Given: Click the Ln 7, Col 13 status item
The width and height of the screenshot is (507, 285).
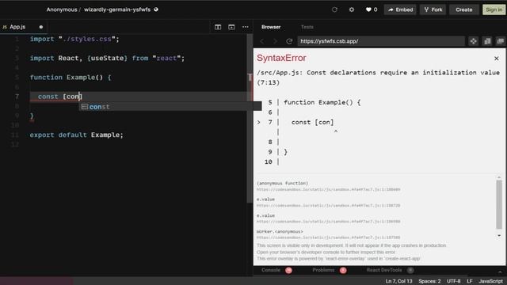Looking at the screenshot, I should pos(398,281).
